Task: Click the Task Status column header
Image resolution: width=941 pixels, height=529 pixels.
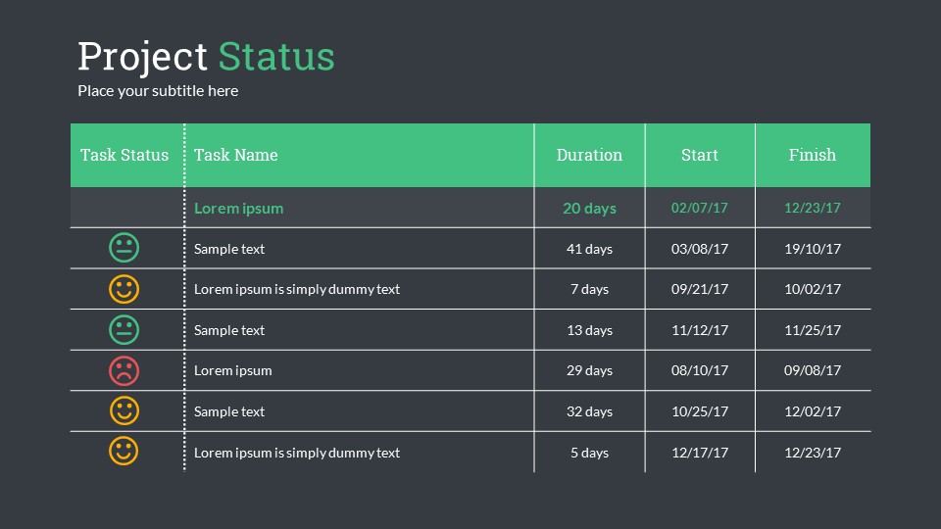Action: 124,155
